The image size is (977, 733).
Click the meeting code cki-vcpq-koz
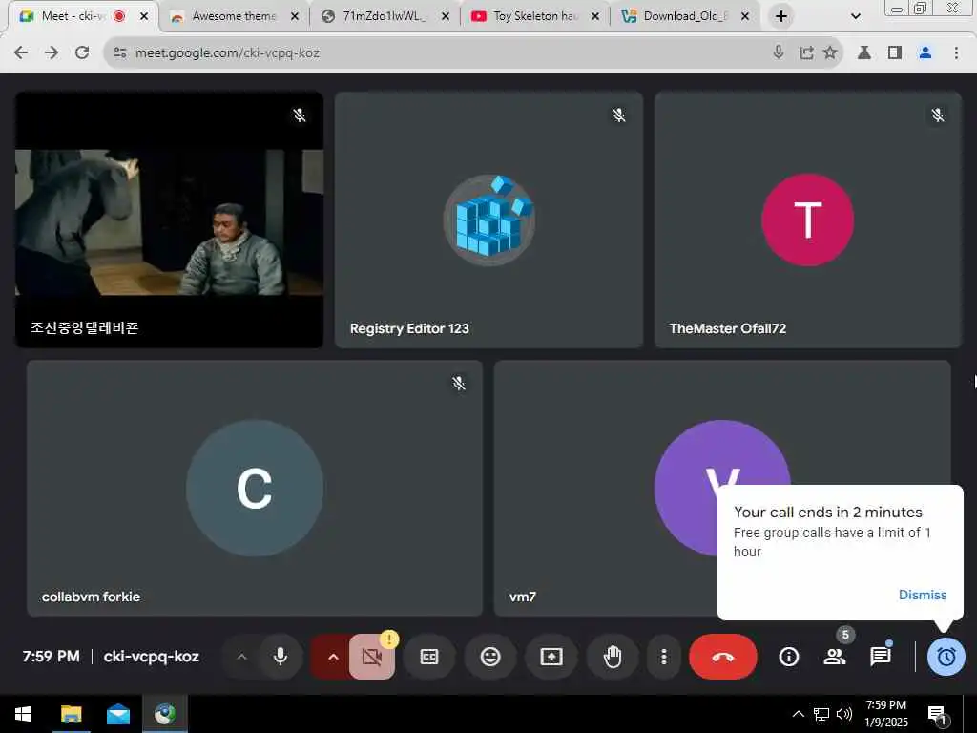coord(152,657)
